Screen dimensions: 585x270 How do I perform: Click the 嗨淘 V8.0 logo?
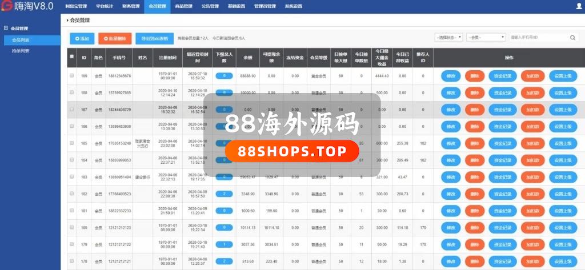[x=27, y=7]
